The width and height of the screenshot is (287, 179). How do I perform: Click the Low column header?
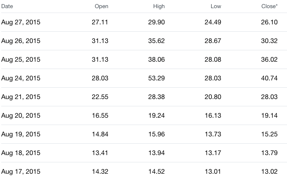coord(216,6)
